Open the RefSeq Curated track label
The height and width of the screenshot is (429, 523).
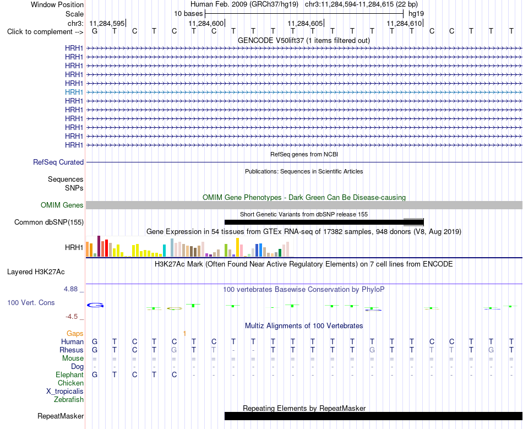click(x=58, y=162)
